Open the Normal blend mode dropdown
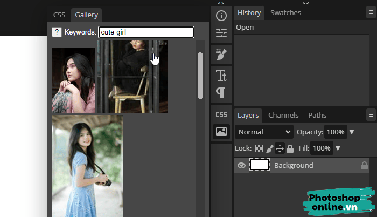Viewport: 377px width, 217px height. 264,132
